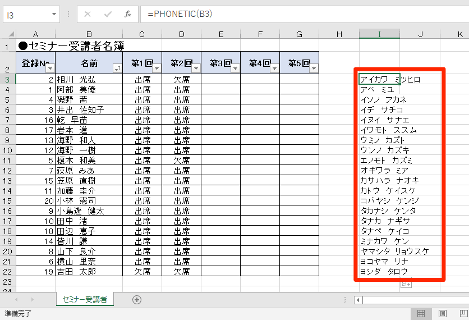Switch to Page Layout view icon
Image resolution: width=469 pixels, height=320 pixels.
point(442,313)
